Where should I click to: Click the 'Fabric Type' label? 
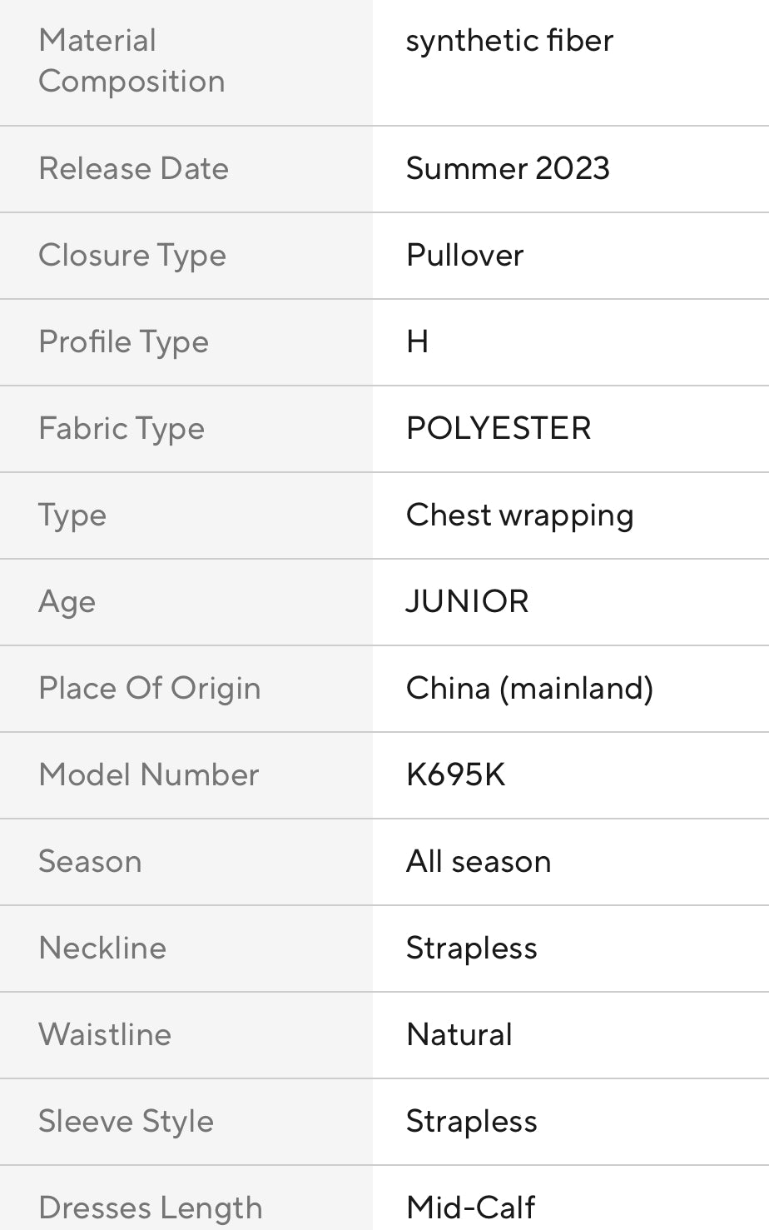(x=122, y=429)
